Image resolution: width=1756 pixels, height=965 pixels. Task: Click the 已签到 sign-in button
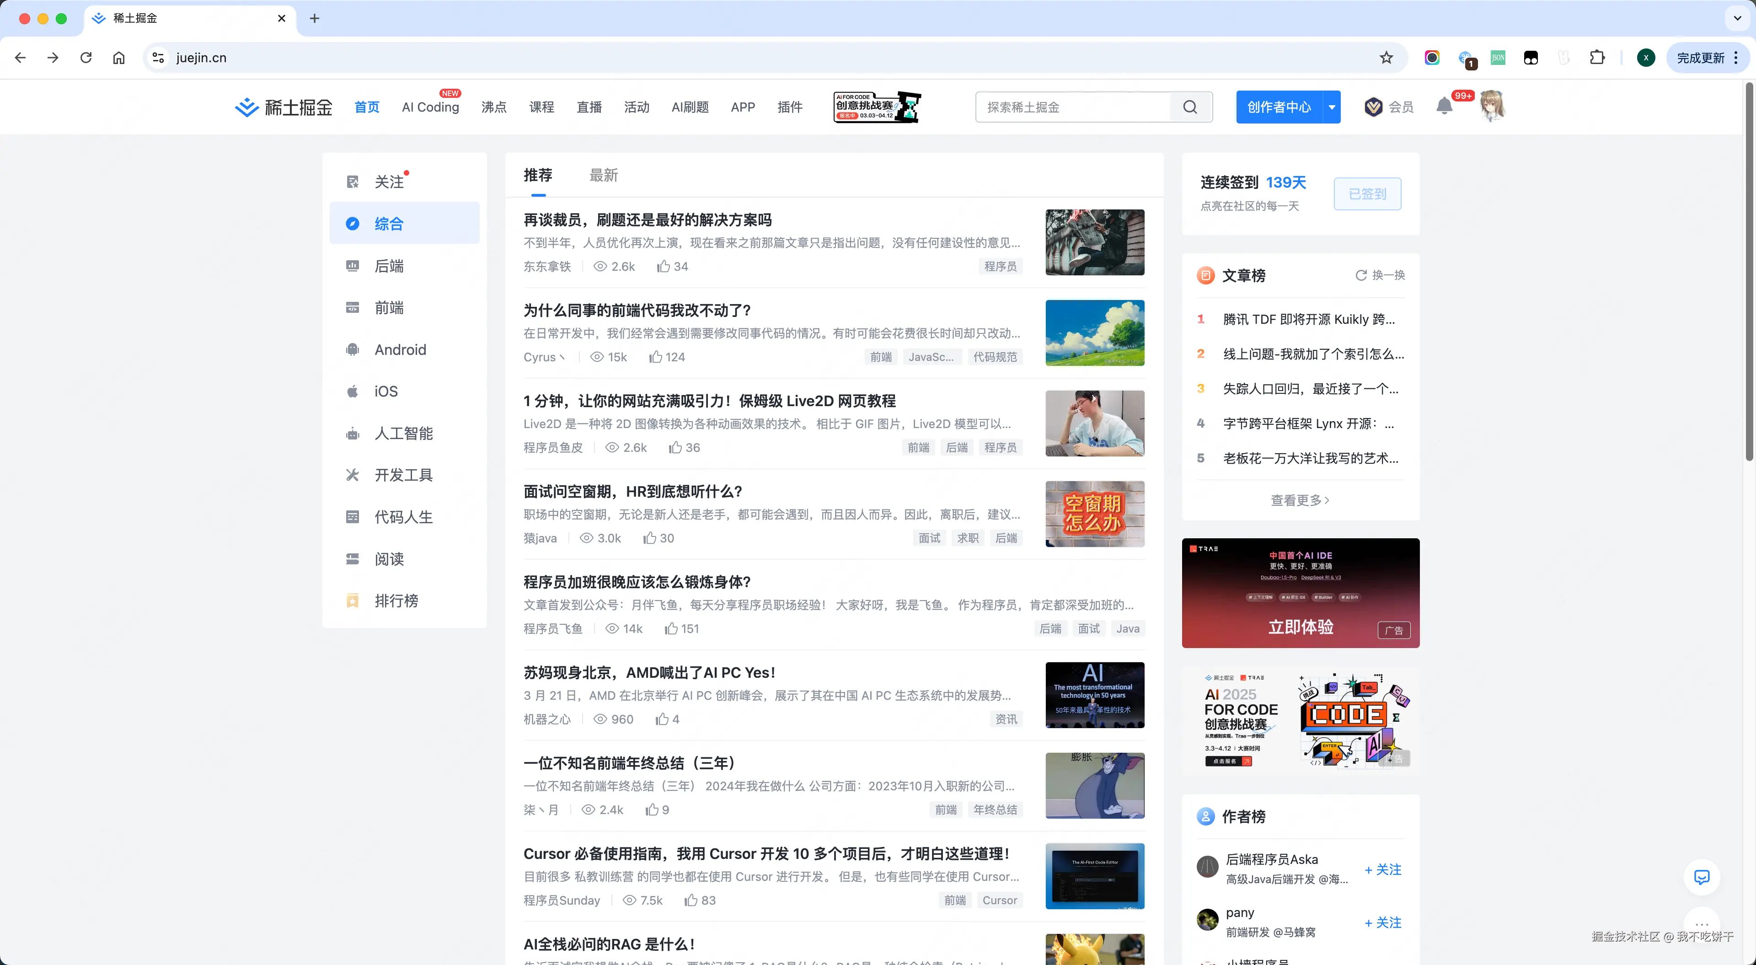1367,193
